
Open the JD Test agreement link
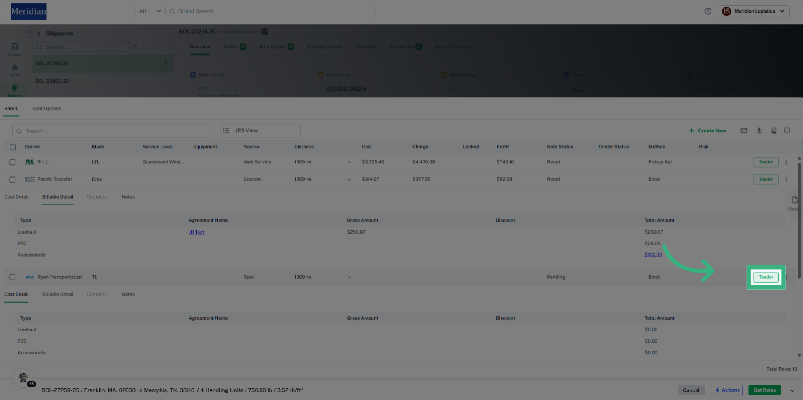click(196, 232)
